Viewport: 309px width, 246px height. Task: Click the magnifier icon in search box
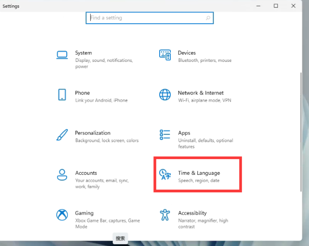pyautogui.click(x=208, y=18)
